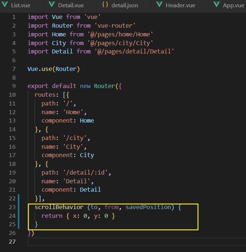Click 'component: City' on line 17
The width and height of the screenshot is (246, 252).
point(68,155)
